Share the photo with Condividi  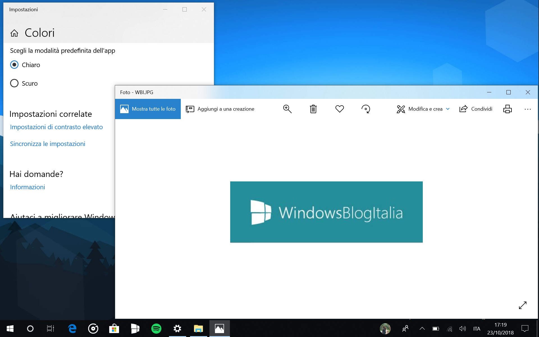click(x=476, y=109)
